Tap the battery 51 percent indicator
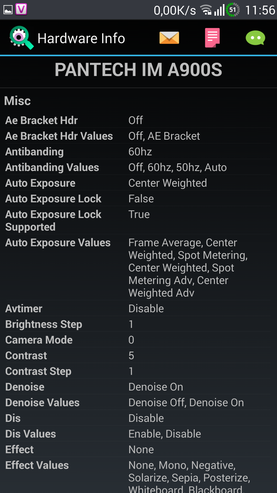 click(233, 10)
